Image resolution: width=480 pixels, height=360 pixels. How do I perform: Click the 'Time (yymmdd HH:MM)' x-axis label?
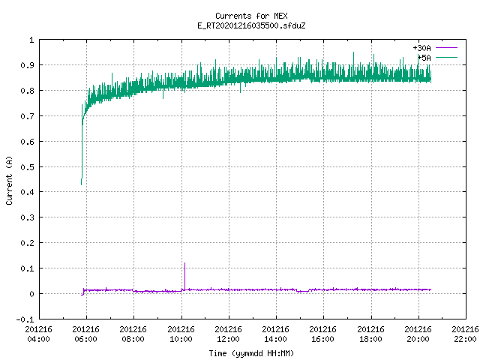tap(251, 353)
